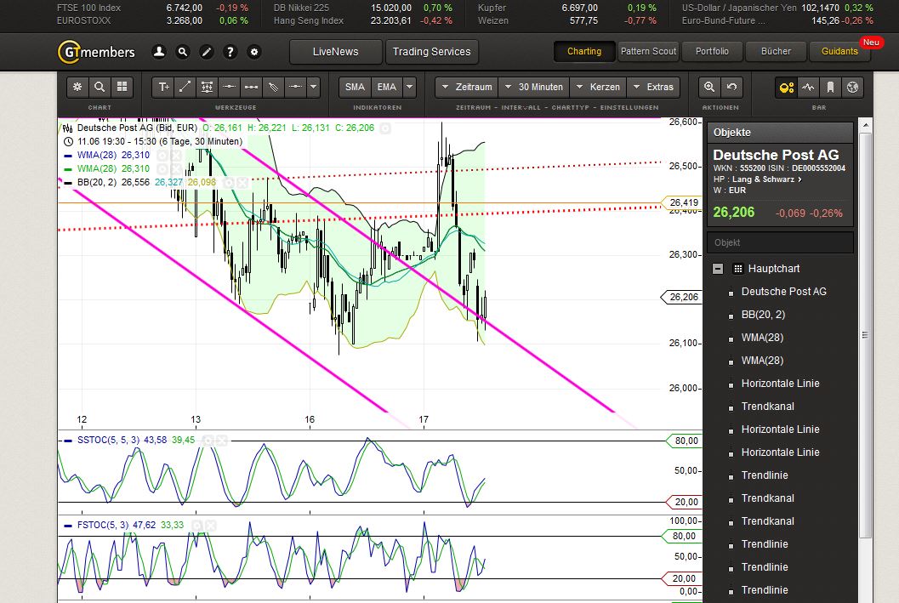Select the pencil drawing tool
Screen dimensions: 899x603
tap(274, 87)
